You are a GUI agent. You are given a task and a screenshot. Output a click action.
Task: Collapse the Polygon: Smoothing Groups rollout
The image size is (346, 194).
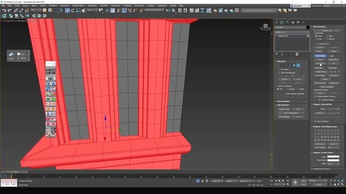pos(325,127)
